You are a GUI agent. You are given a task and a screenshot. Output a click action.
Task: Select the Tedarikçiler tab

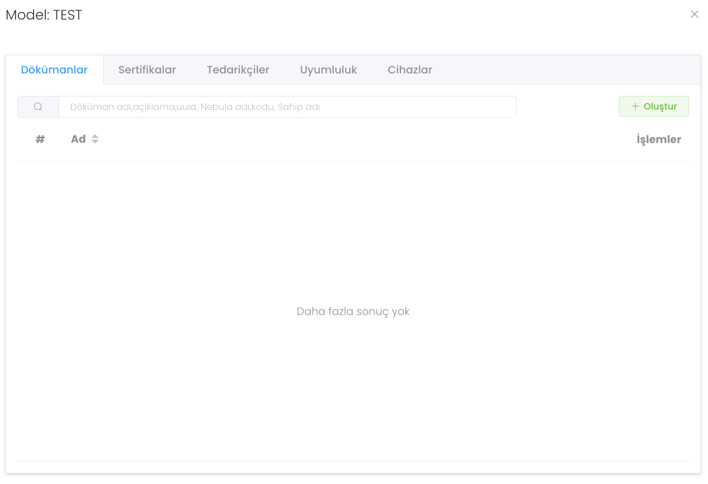238,70
